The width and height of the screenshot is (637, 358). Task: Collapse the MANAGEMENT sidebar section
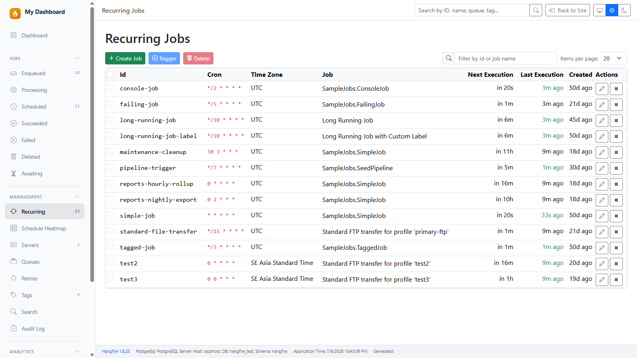coord(45,197)
